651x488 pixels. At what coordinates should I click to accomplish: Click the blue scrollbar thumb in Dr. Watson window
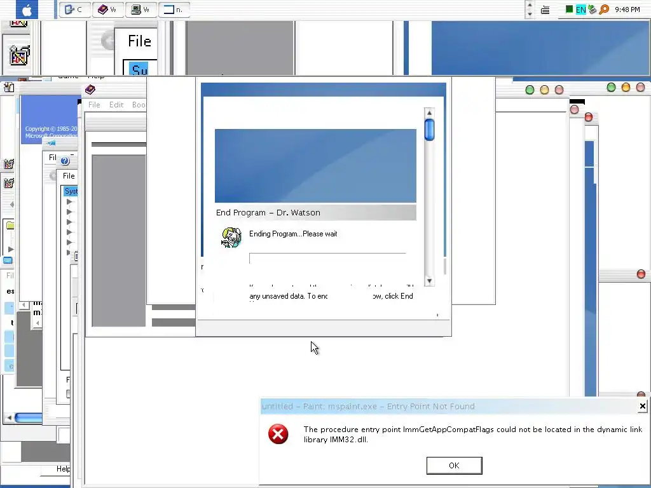pos(429,130)
